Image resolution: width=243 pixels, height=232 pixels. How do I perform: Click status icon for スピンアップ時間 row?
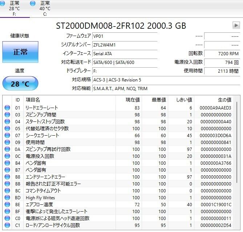pyautogui.click(x=7, y=115)
